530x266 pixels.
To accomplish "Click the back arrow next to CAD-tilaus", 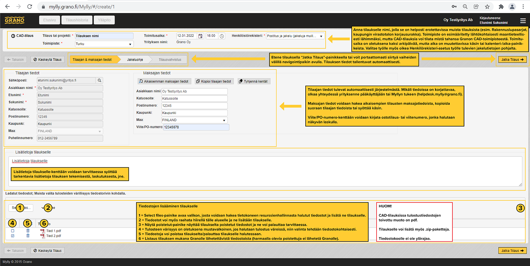I will pos(13,36).
